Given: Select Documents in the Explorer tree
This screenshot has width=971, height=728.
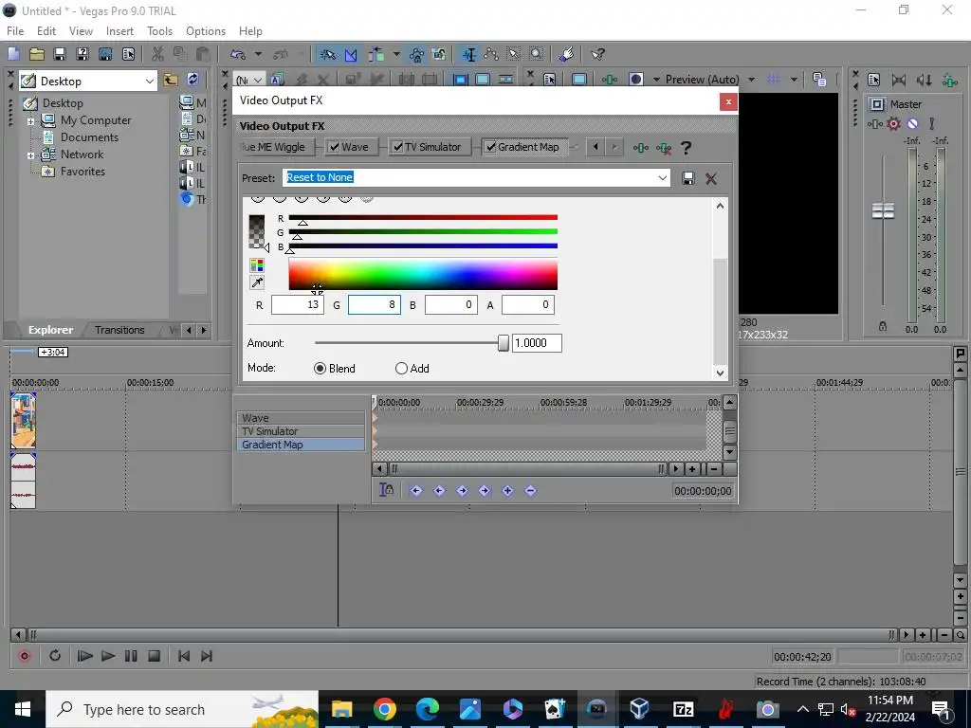Looking at the screenshot, I should pos(89,137).
